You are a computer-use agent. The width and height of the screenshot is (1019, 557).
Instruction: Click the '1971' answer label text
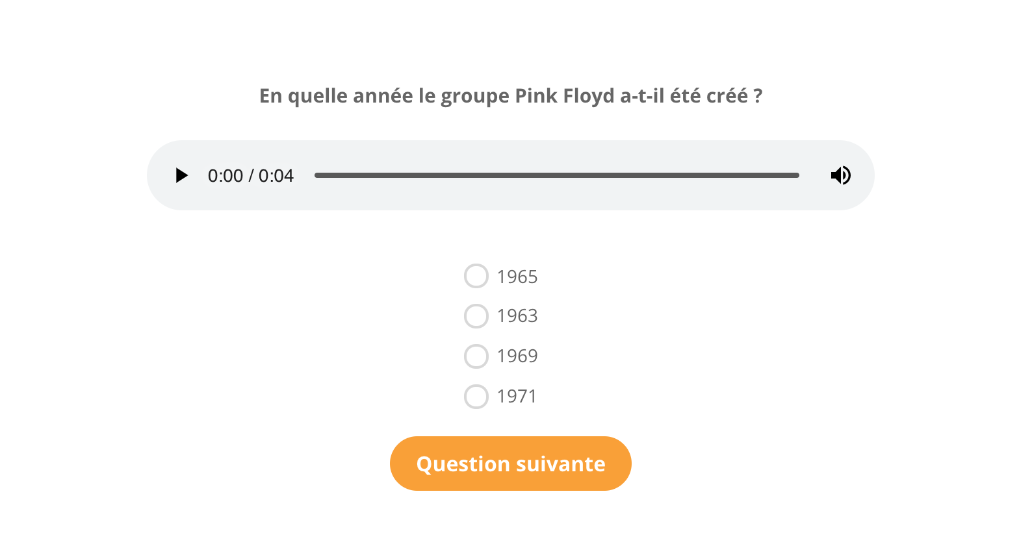(517, 397)
